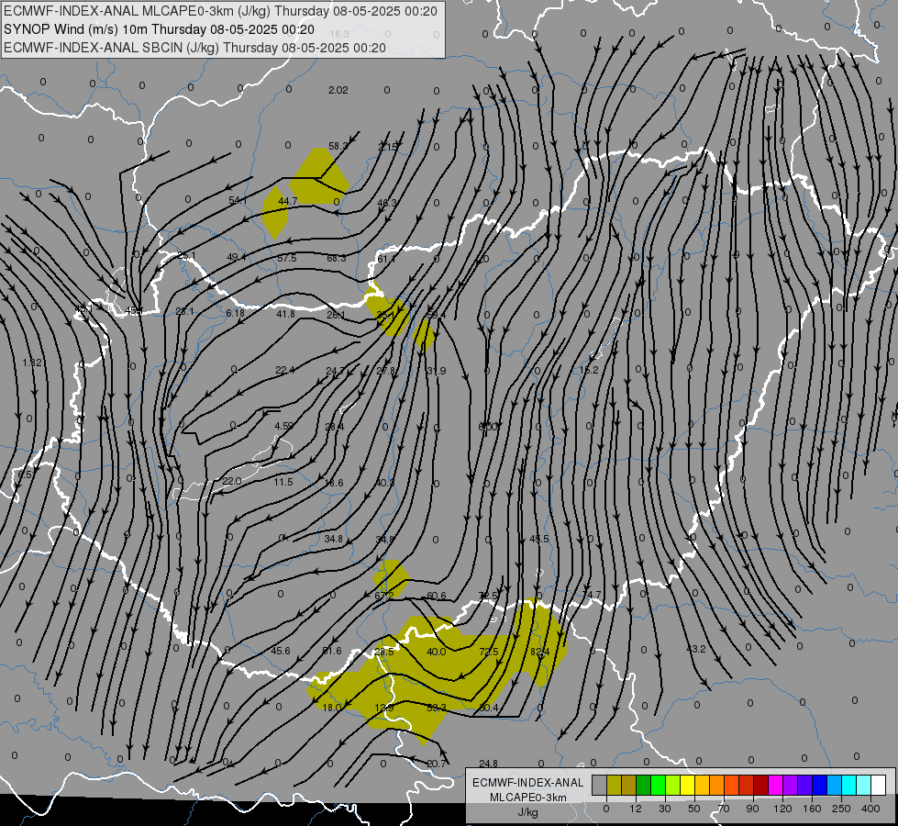Click the map value '43.2'
Screen dimensions: 898x826
696,649
